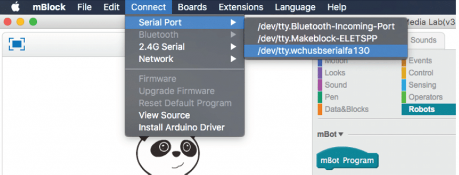Select the Control block category
This screenshot has height=175, width=459.
pyautogui.click(x=421, y=73)
